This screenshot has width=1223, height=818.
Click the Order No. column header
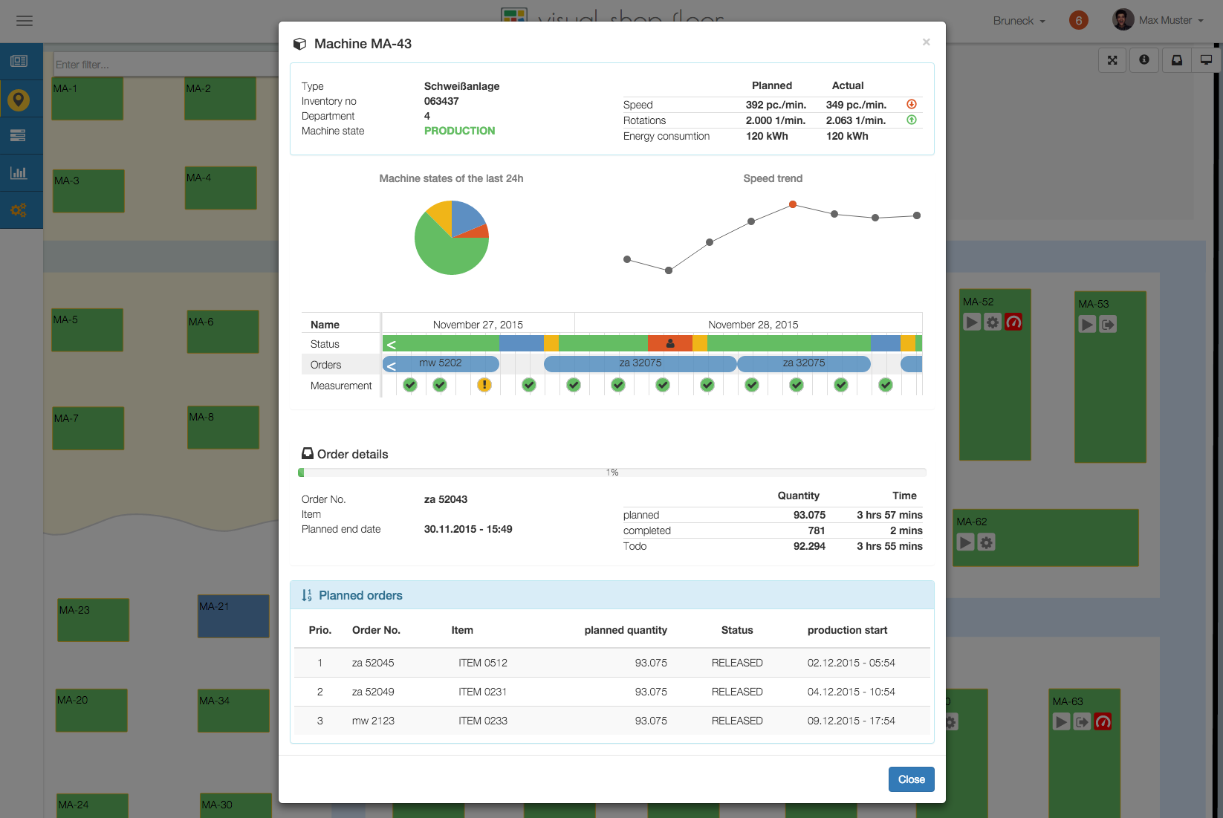(376, 630)
